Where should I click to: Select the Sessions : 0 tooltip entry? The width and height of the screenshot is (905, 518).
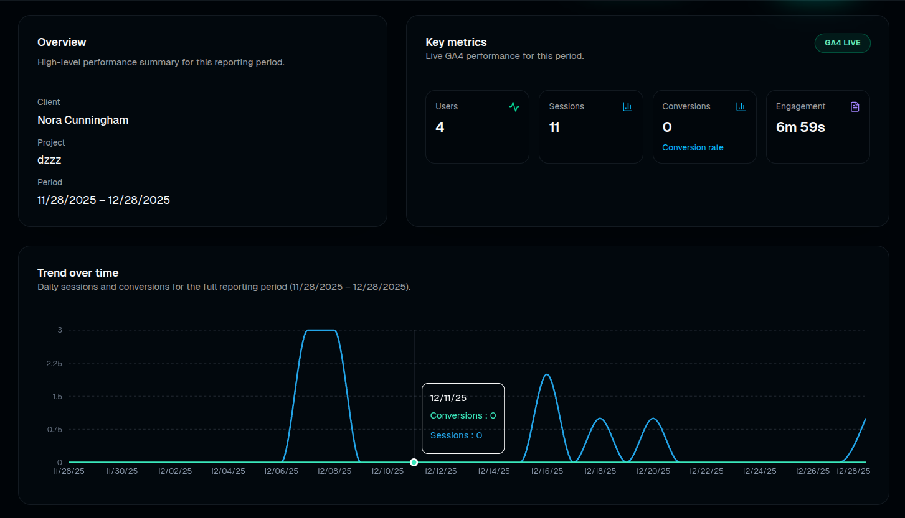[455, 435]
